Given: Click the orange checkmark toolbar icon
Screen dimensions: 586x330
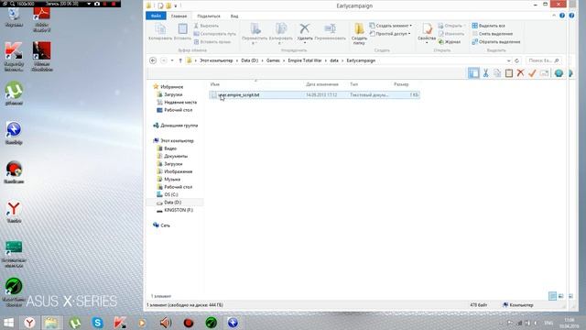Looking at the screenshot, I should coord(532,73).
